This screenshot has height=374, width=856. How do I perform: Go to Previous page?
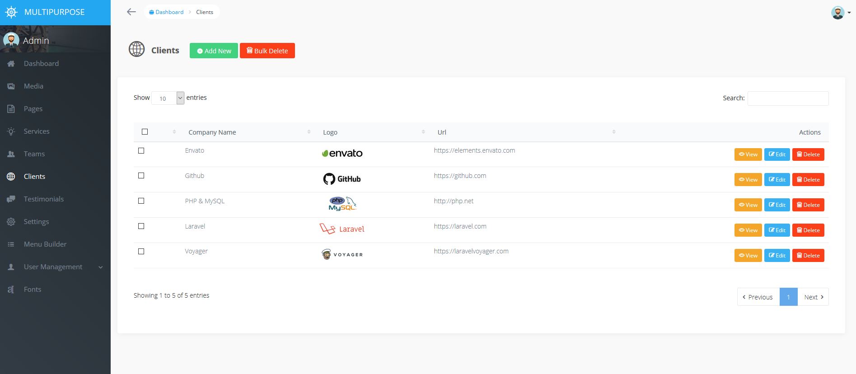click(x=758, y=297)
